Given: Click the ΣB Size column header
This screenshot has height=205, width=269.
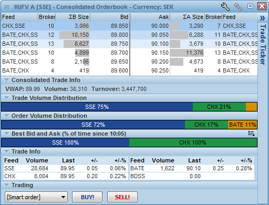Looking at the screenshot, I should pos(73,17).
